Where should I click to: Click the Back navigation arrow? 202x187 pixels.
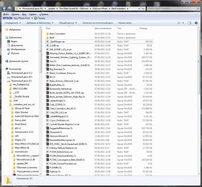tap(4, 9)
